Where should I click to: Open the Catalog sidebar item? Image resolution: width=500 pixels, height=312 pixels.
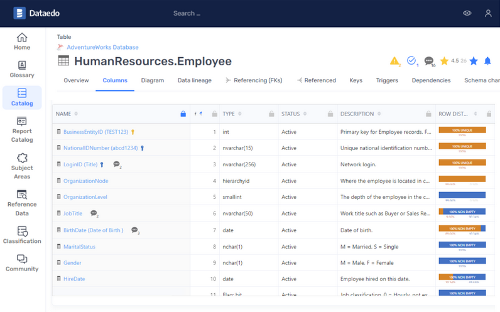[x=22, y=97]
